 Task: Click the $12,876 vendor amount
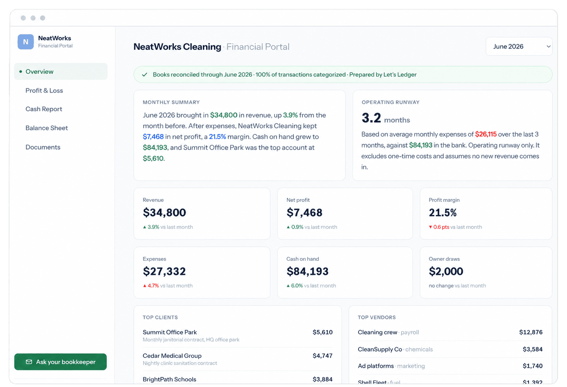click(531, 332)
